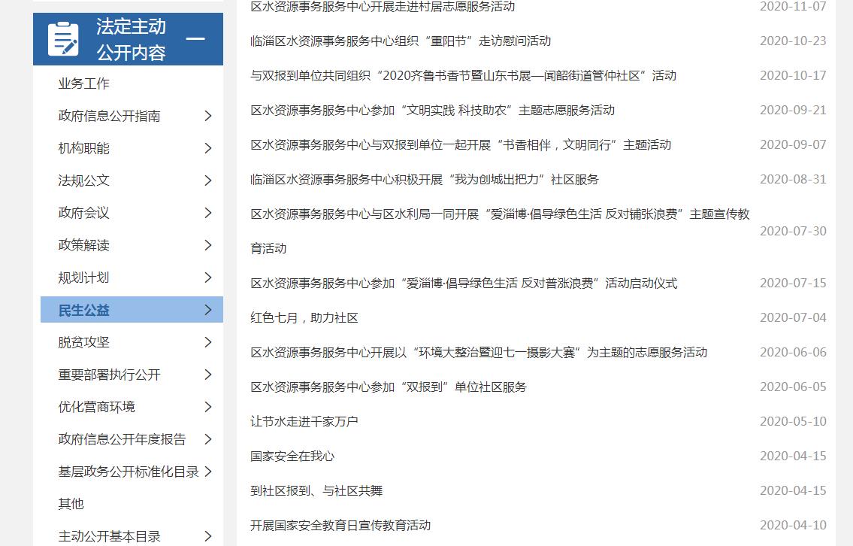
Task: Open the 让节水走进千家万户 article
Action: (x=304, y=421)
